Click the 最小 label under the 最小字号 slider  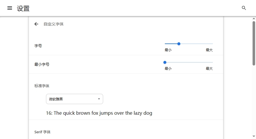[168, 69]
